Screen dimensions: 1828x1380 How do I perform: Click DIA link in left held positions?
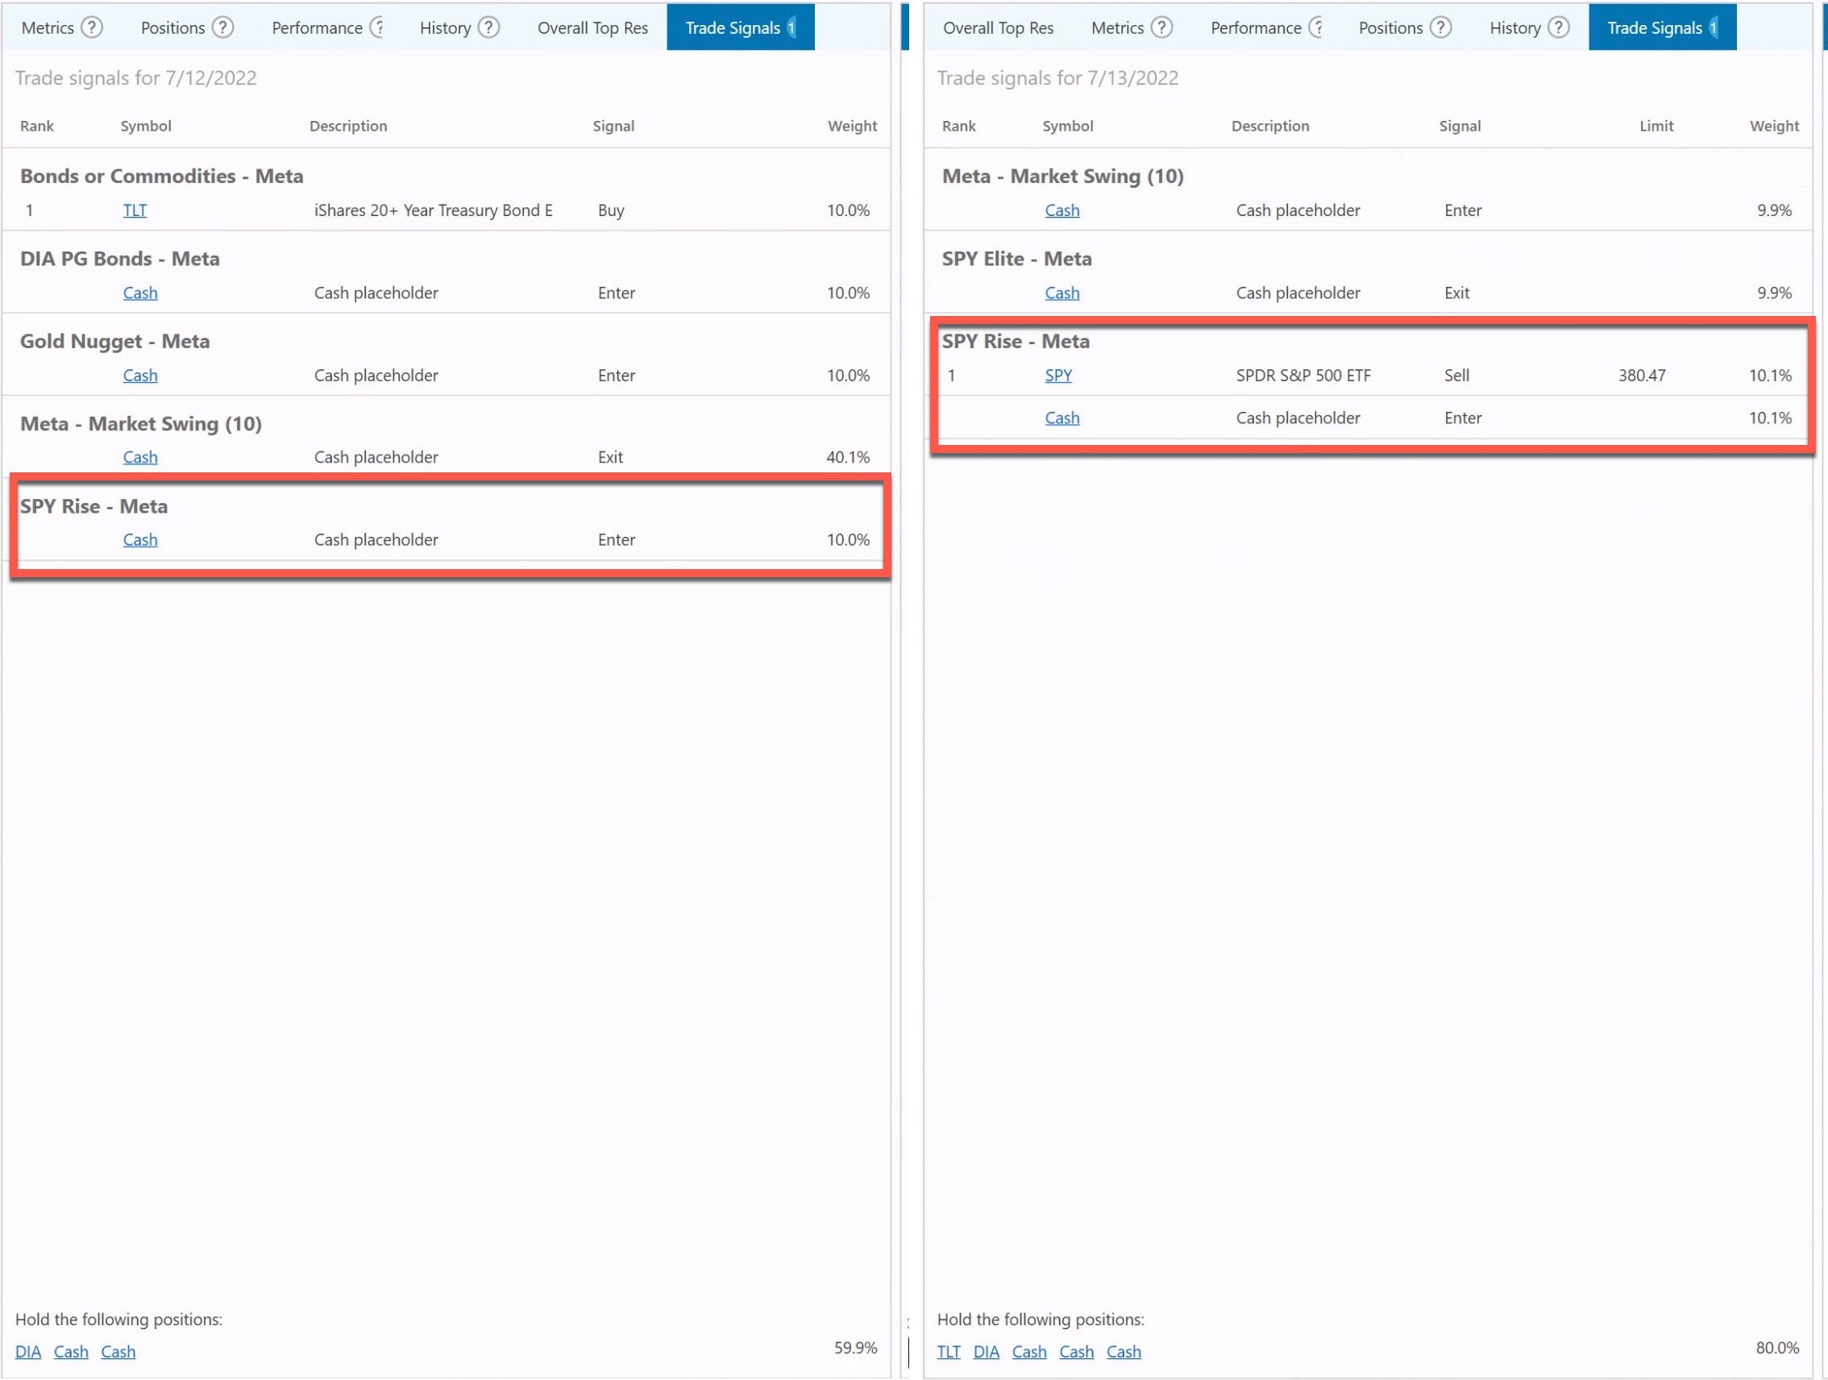point(27,1351)
